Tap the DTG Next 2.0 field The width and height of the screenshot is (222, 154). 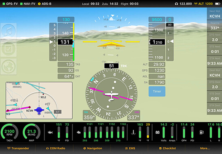(215, 37)
